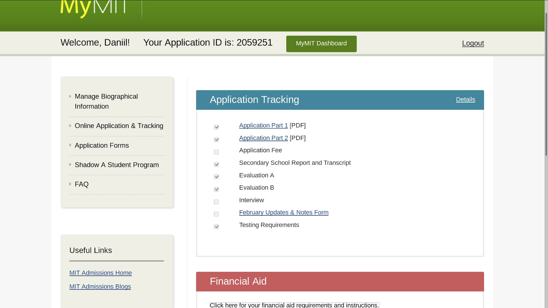Open February Updates & Notes Form link
Image resolution: width=548 pixels, height=308 pixels.
click(284, 213)
